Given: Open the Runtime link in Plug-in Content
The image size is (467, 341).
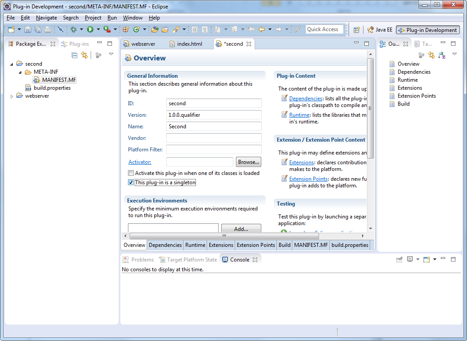Looking at the screenshot, I should click(299, 115).
